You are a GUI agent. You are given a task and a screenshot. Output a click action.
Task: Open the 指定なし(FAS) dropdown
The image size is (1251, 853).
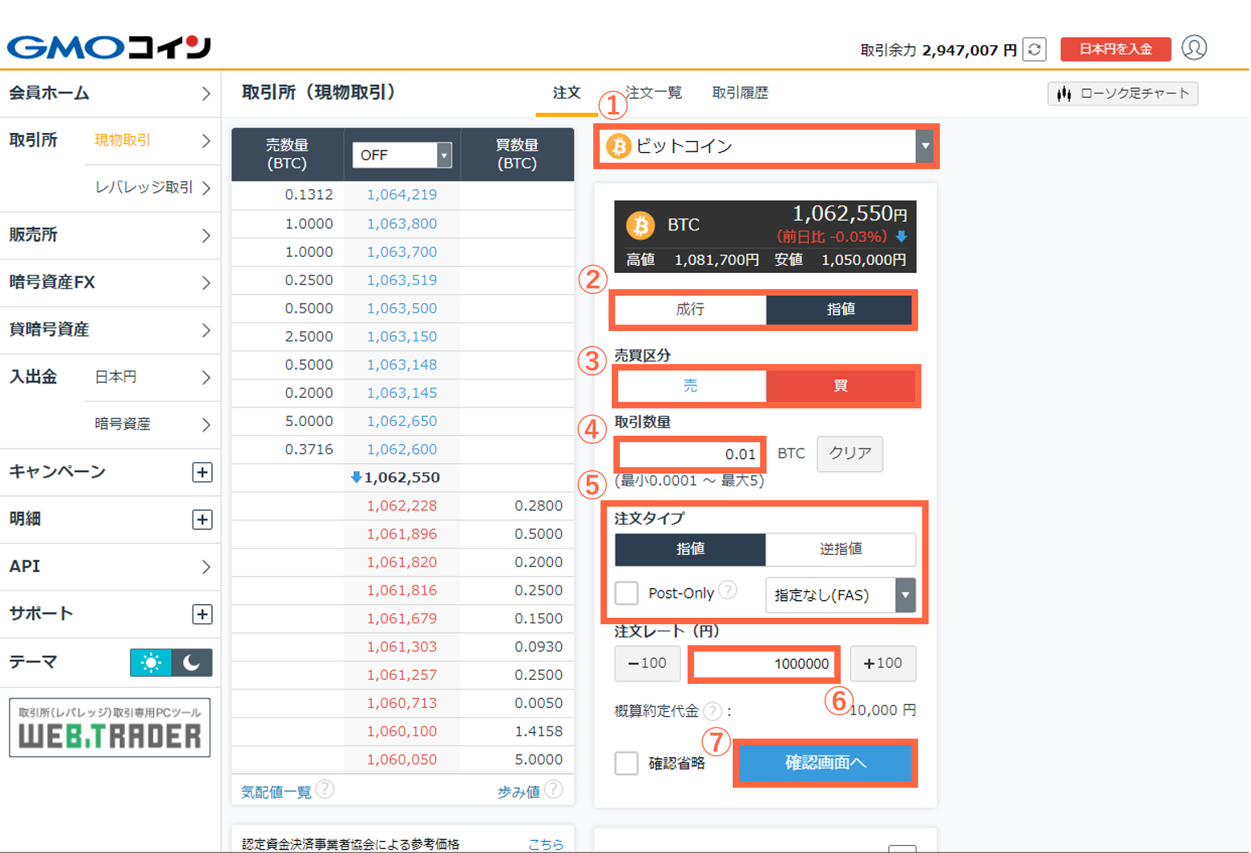click(x=840, y=595)
